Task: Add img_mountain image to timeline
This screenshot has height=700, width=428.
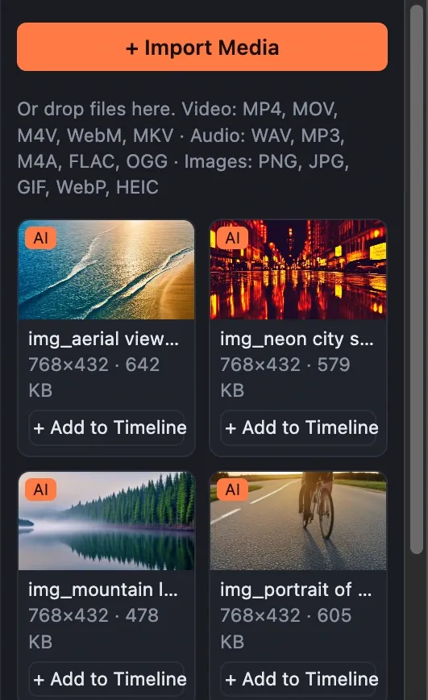Action: (106, 679)
